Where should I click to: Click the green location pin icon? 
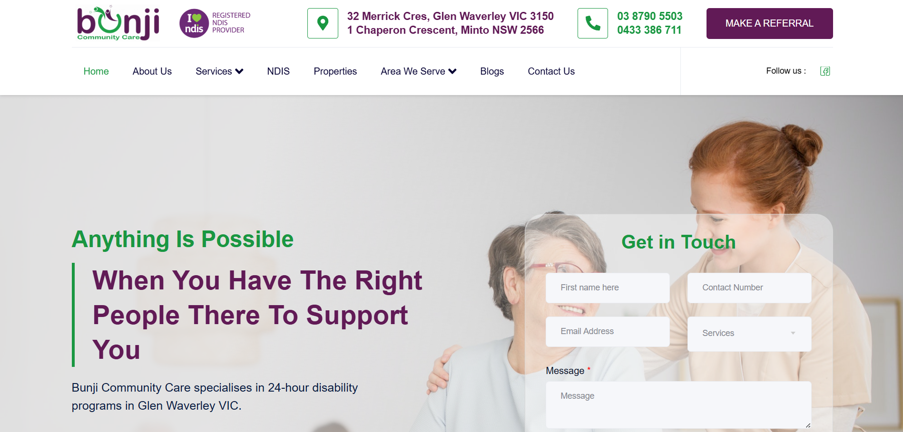pos(323,23)
